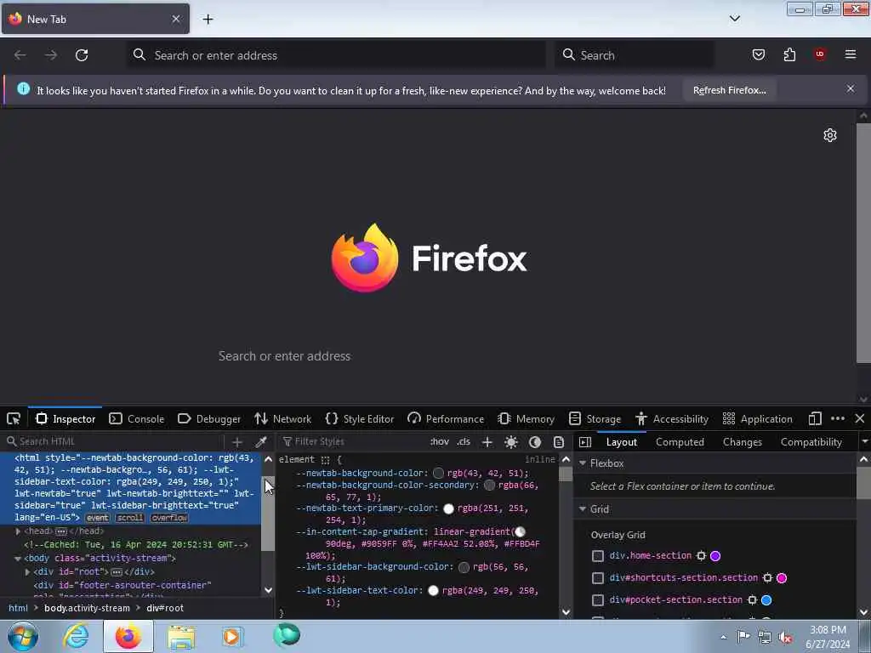Open the Extensions puzzle icon
The width and height of the screenshot is (871, 653).
[x=789, y=54]
